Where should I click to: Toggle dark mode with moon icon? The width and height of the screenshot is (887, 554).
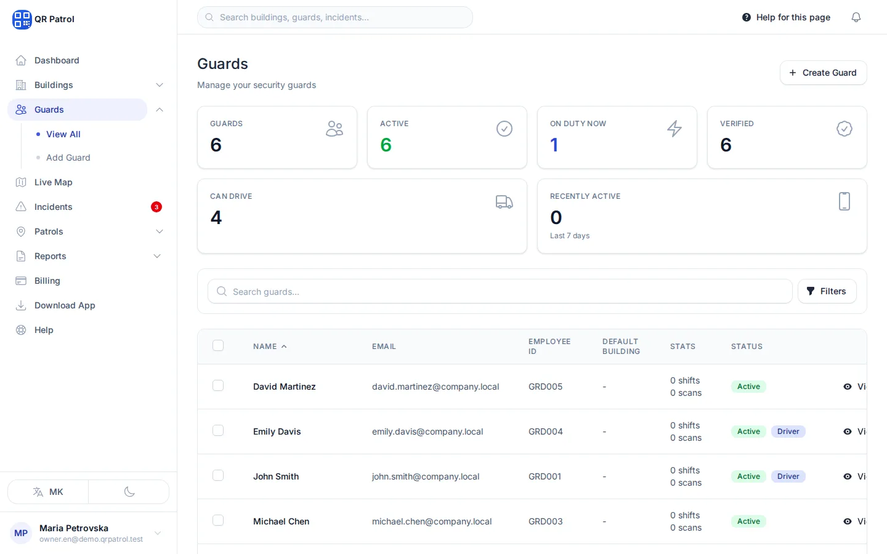[x=129, y=492]
